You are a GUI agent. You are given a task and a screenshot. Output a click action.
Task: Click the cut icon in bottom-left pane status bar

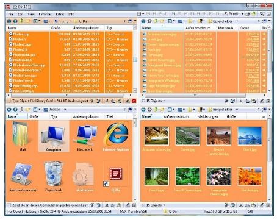[107, 205]
